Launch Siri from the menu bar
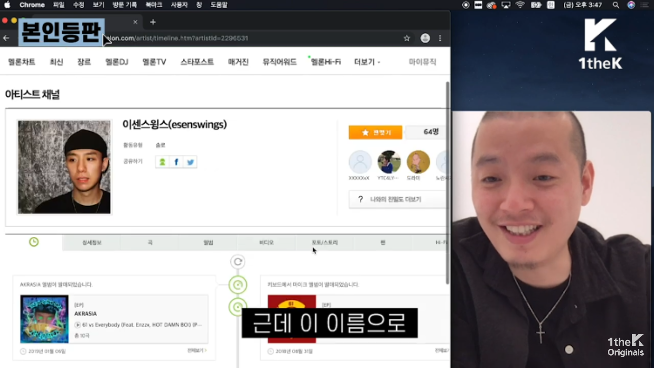654x368 pixels. pos(631,5)
